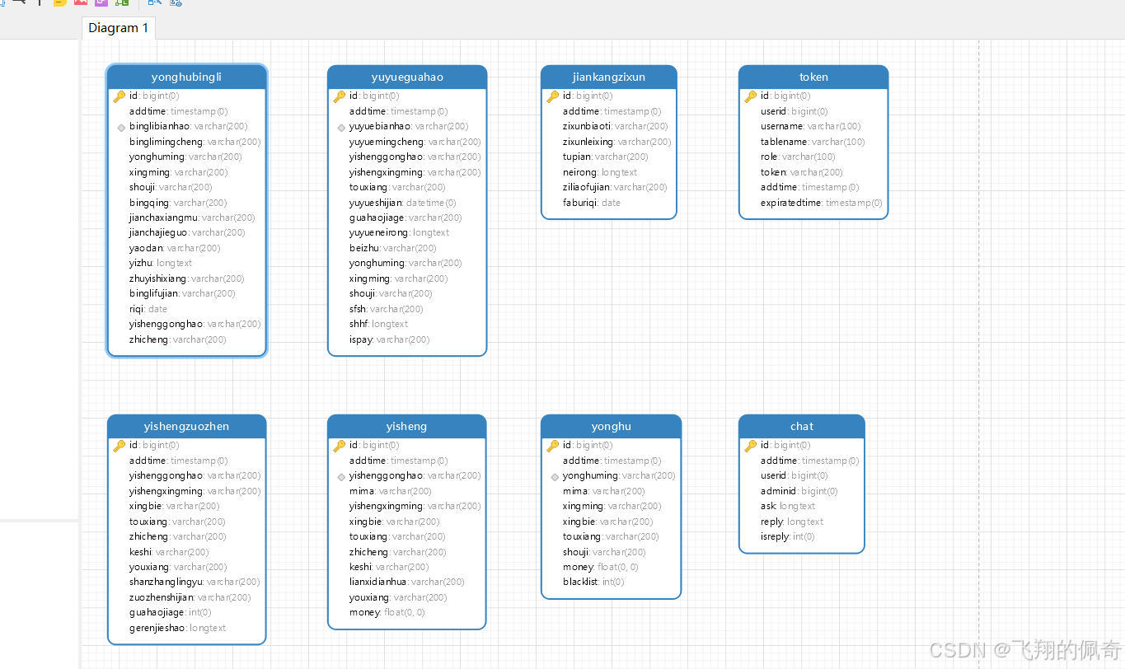Click the yuyuemingcheng field in yuyueguahao
The height and width of the screenshot is (669, 1125).
pos(415,142)
